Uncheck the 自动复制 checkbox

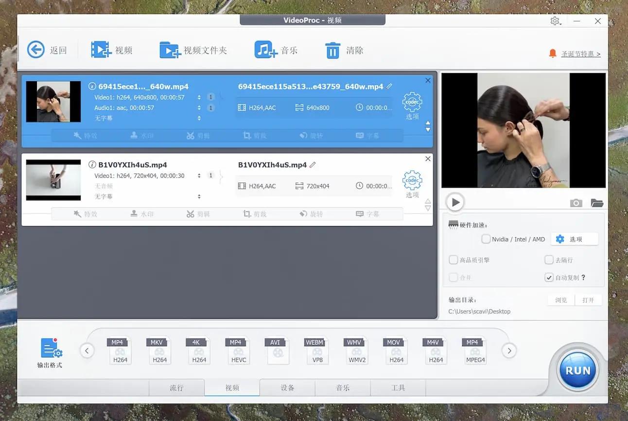tap(549, 277)
